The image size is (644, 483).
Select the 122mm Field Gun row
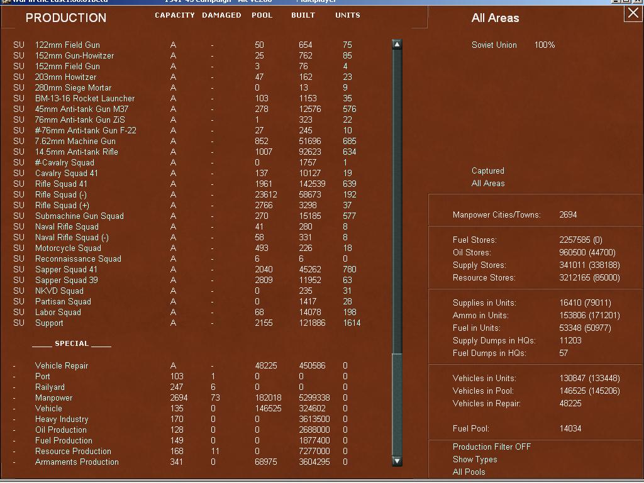(x=187, y=45)
